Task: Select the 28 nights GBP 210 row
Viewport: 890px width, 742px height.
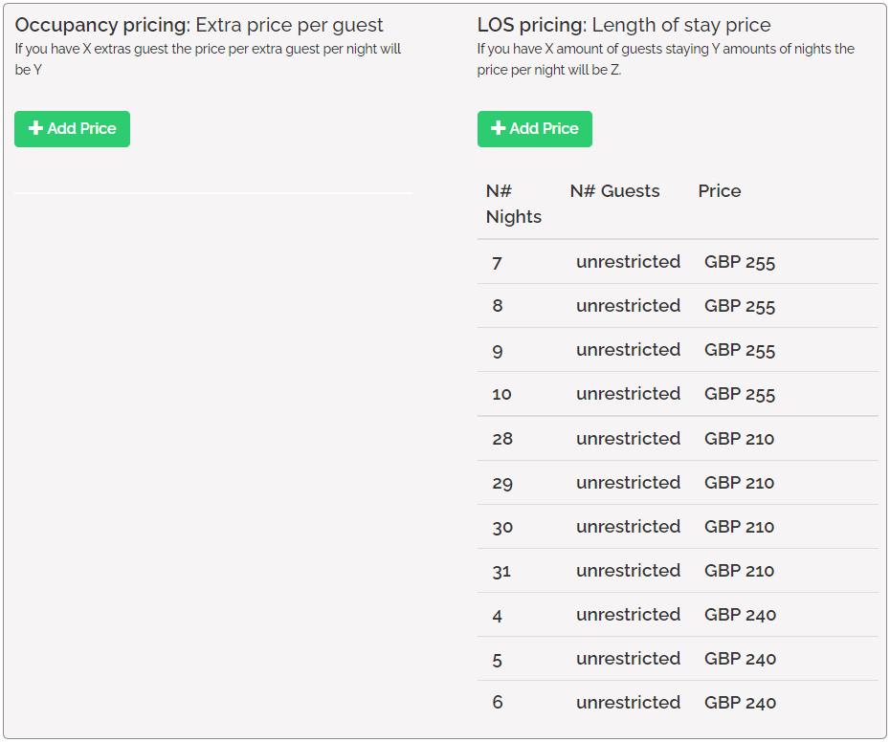Action: pos(677,439)
